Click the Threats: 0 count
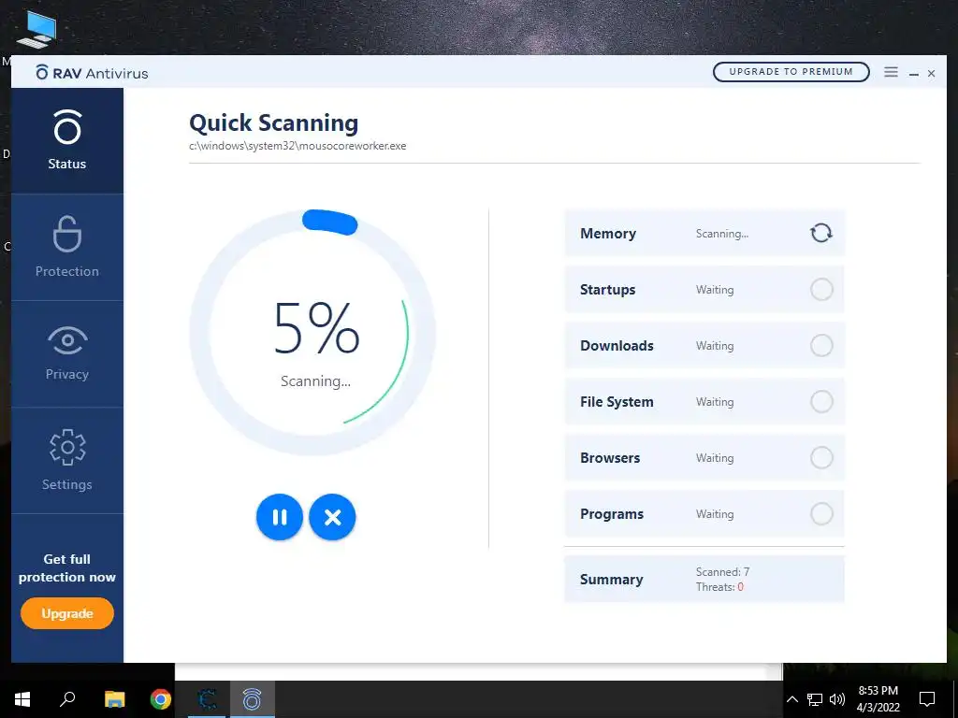958x718 pixels. (719, 587)
